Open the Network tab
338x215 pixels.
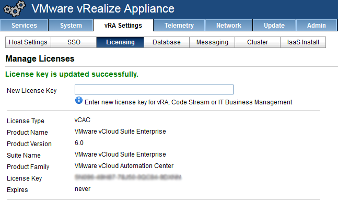tap(229, 26)
